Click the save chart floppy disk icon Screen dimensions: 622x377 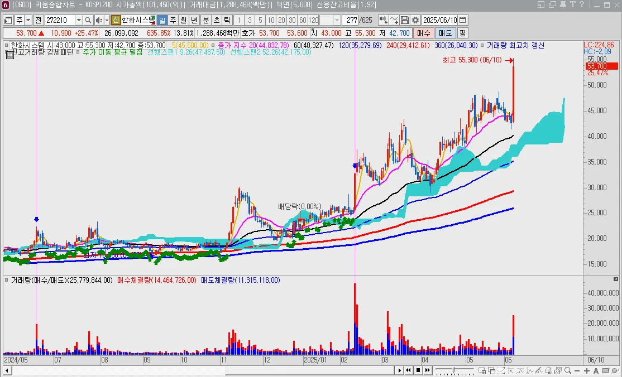[405, 20]
